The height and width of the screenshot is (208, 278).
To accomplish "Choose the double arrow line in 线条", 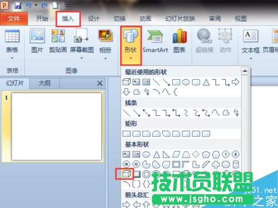I will coord(146,113).
